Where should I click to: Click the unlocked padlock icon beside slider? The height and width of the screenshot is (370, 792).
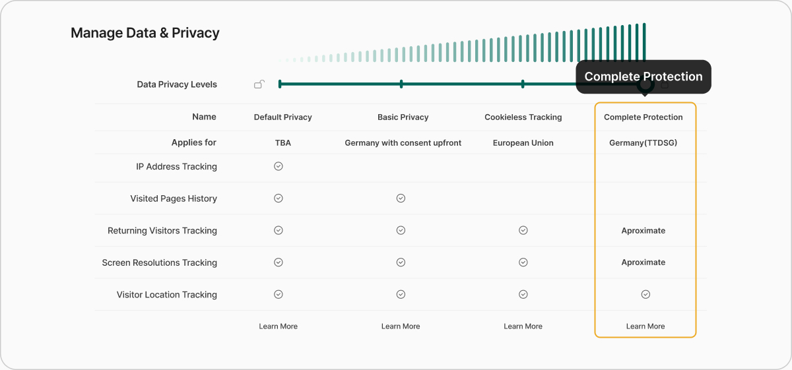click(x=259, y=84)
